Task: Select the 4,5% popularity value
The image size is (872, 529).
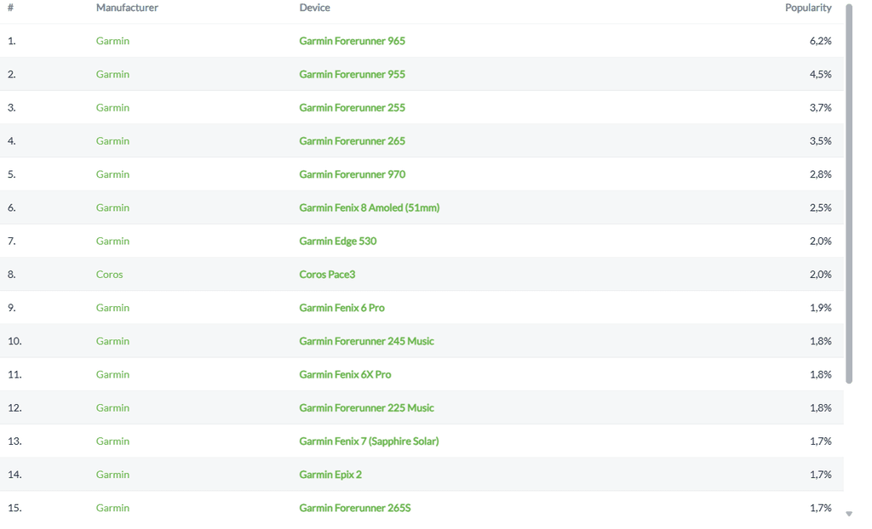Action: (x=820, y=74)
